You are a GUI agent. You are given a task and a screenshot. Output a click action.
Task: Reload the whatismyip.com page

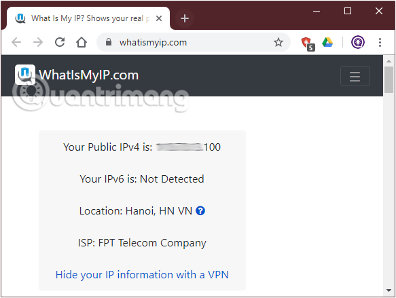(60, 42)
